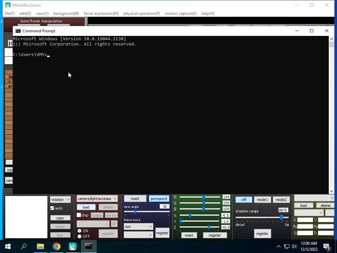
Task: Open the background(B) menu
Action: pos(66,13)
